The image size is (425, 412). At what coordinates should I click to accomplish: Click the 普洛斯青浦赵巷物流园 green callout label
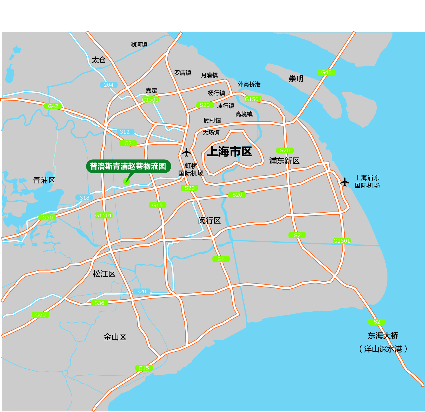click(128, 166)
